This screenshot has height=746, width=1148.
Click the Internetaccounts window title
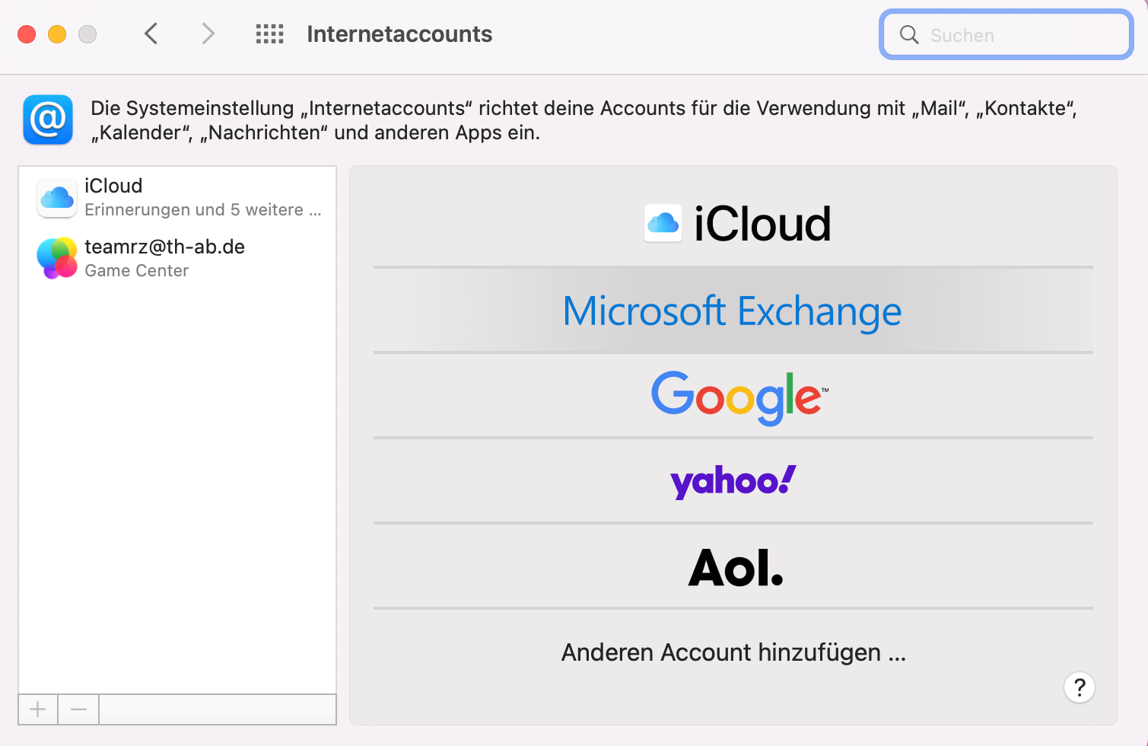(x=399, y=34)
